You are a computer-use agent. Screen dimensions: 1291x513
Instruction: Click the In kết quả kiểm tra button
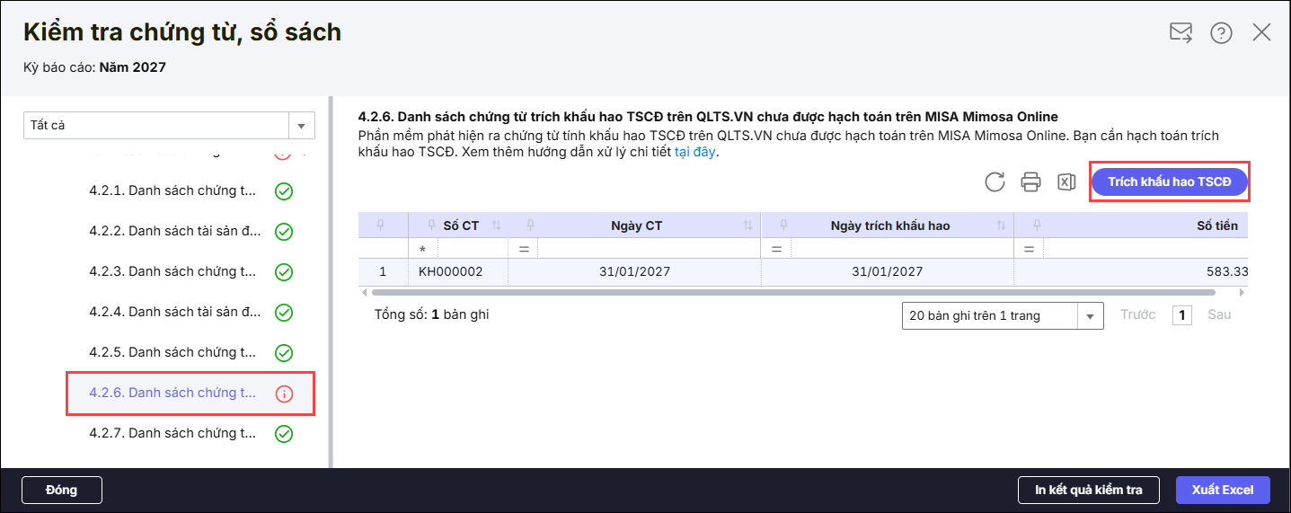coord(1088,491)
